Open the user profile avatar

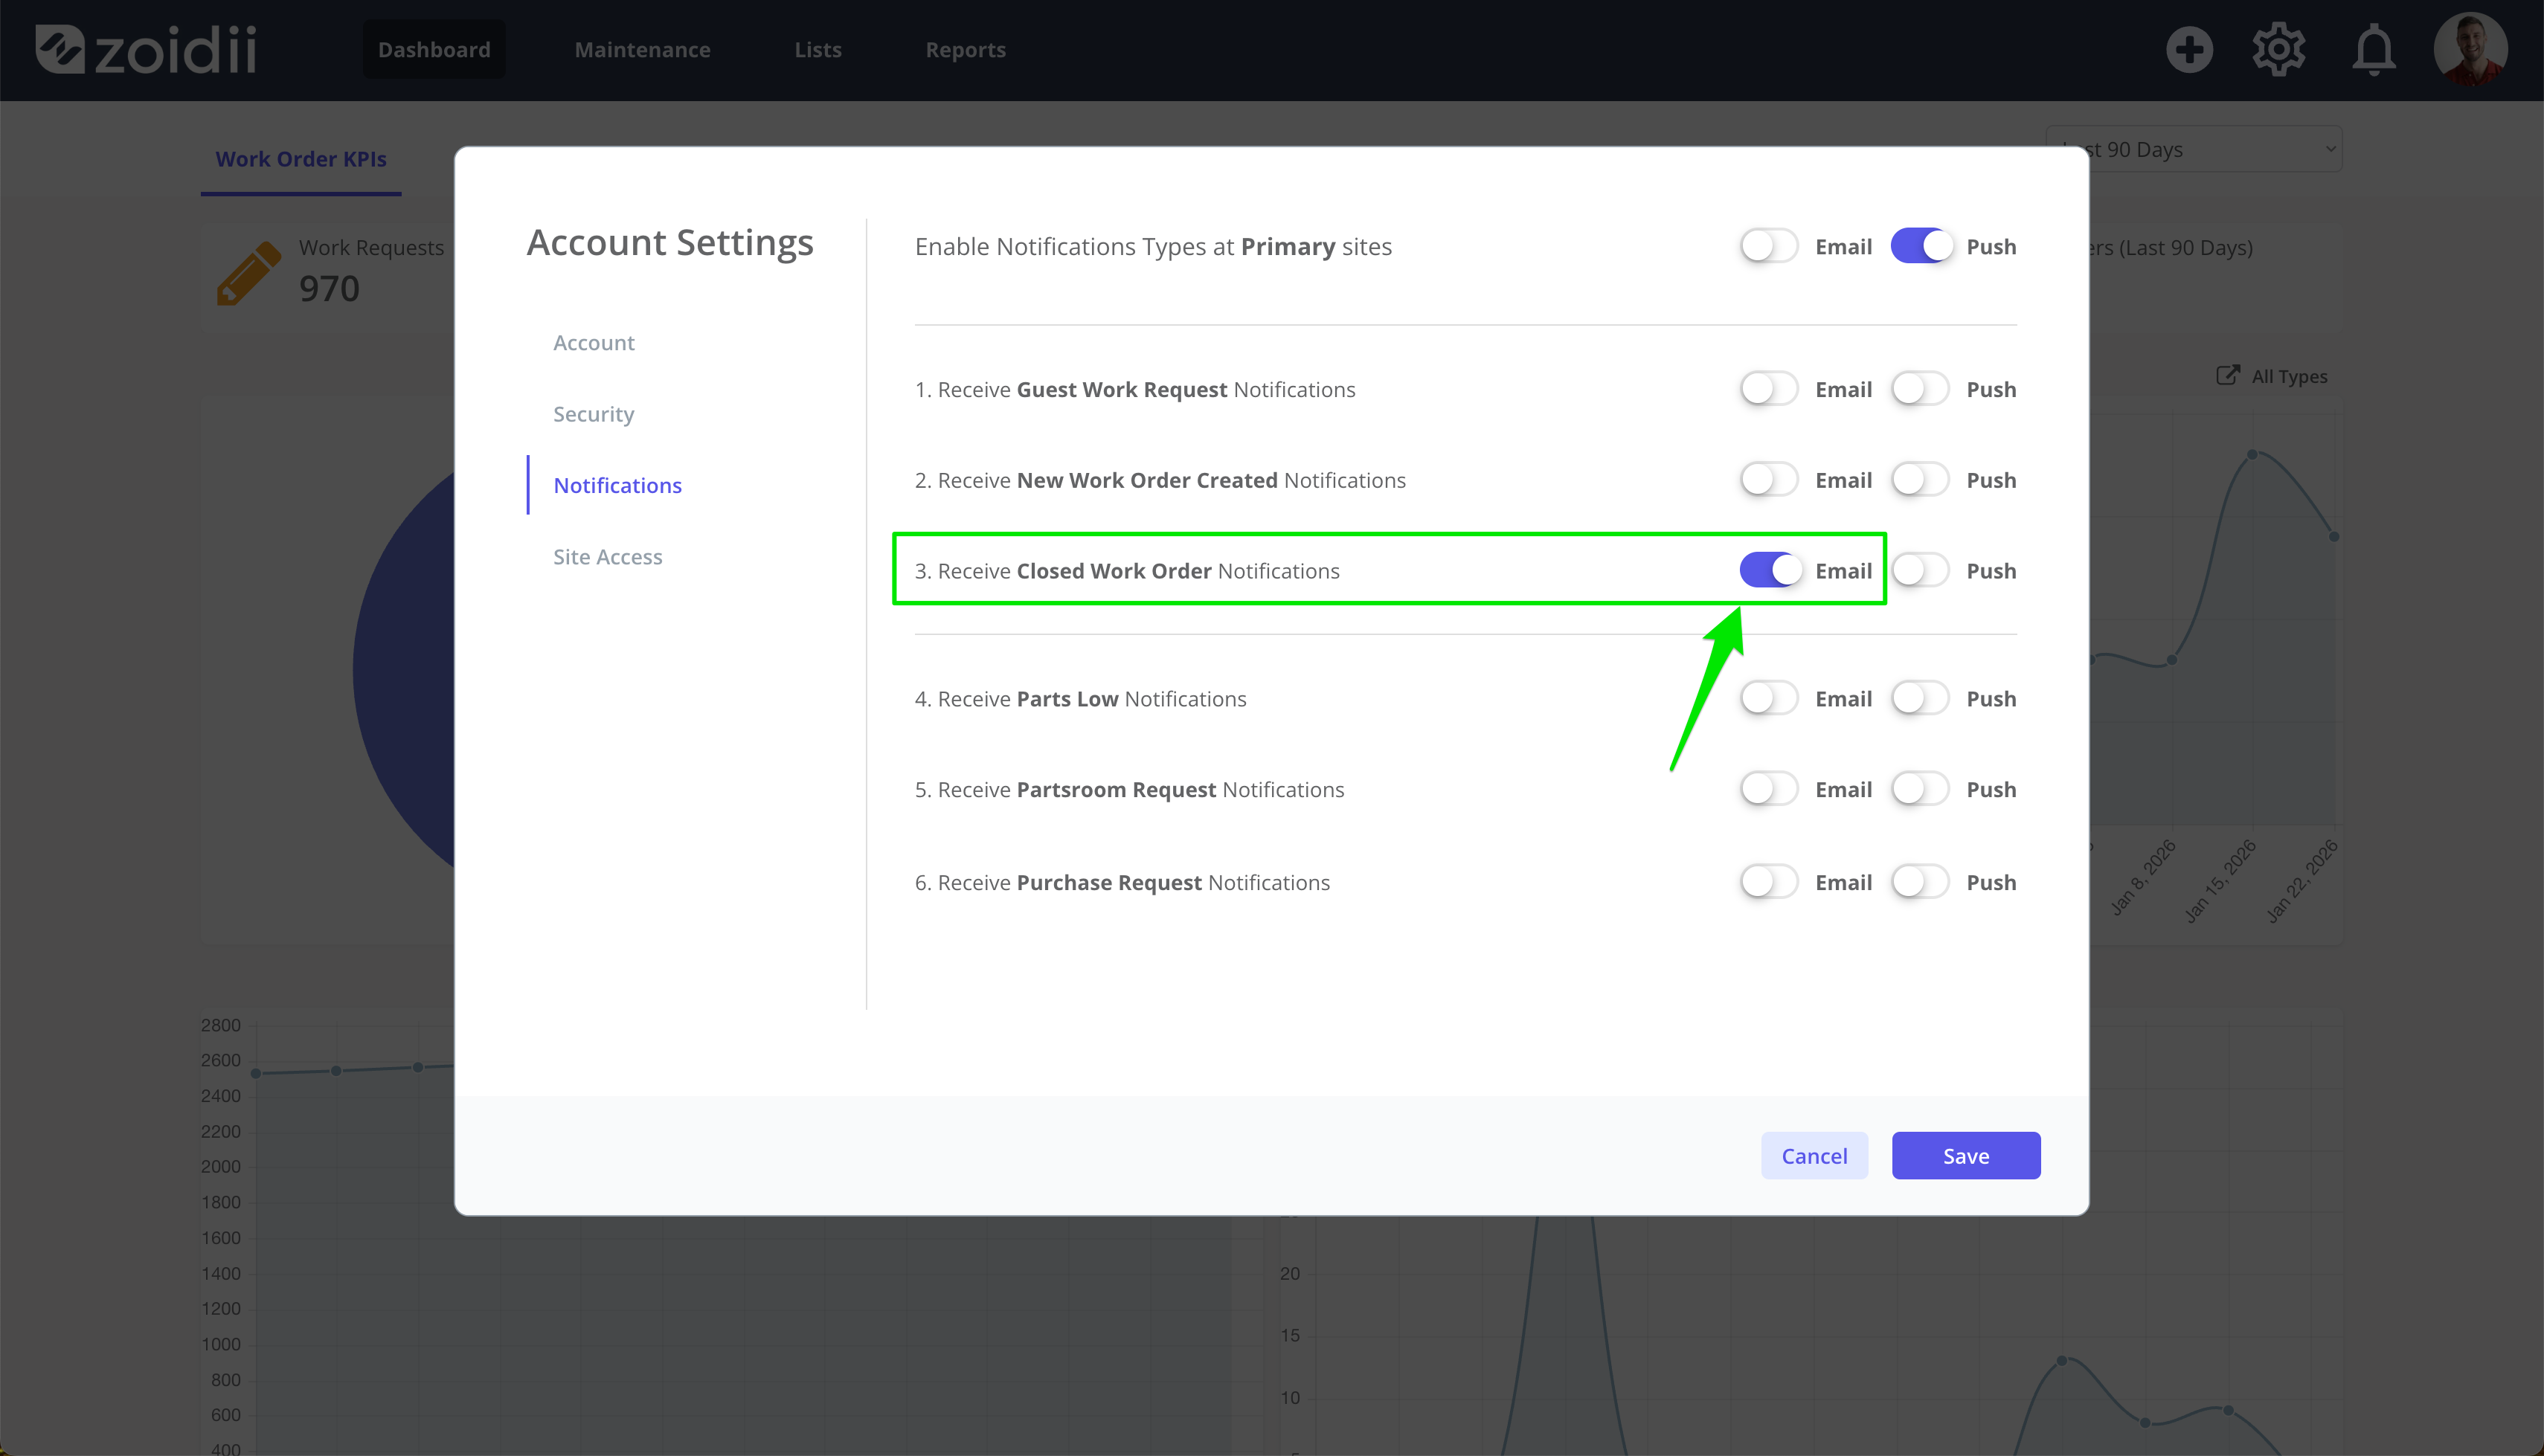(x=2470, y=49)
